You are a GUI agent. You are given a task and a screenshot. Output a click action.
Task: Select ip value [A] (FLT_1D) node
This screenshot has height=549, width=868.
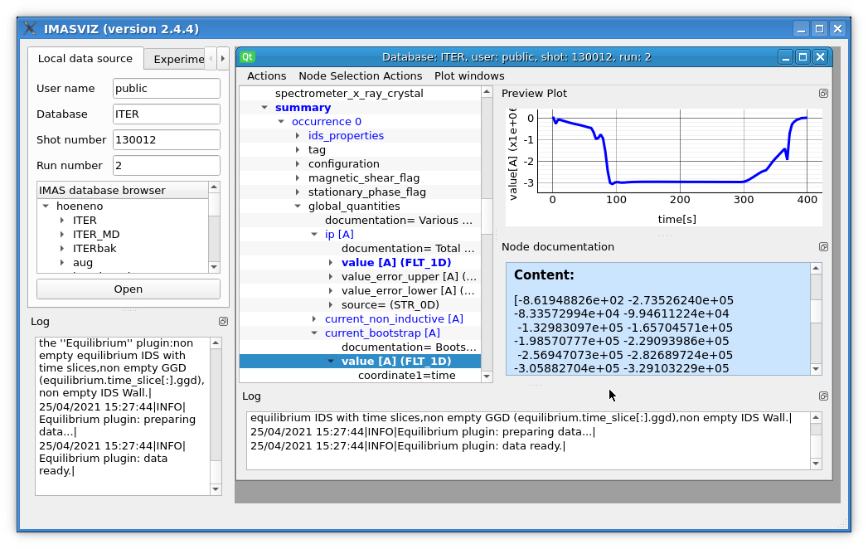395,263
